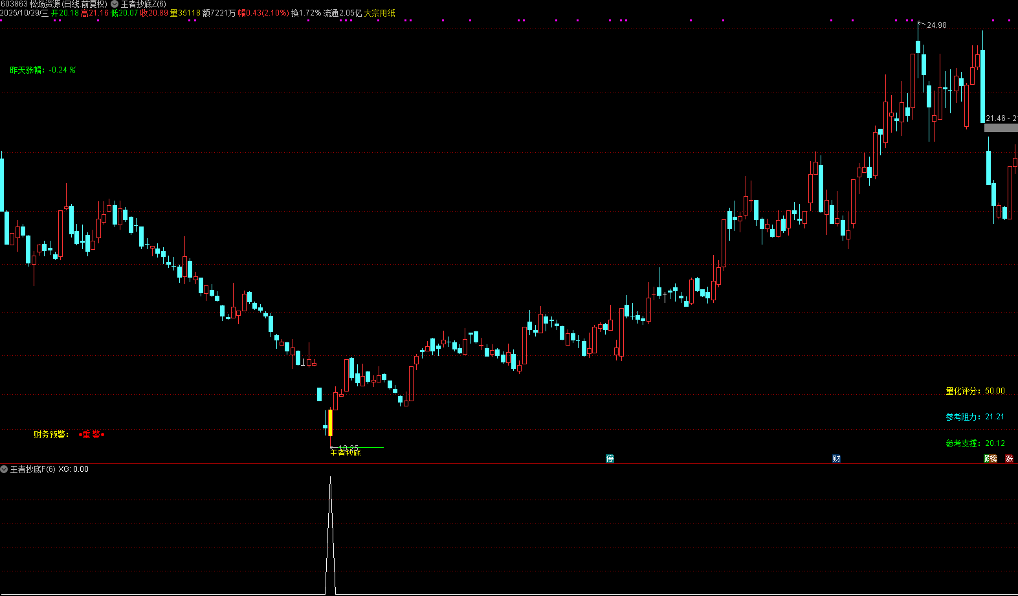Click the 昨天涨幅 -0.24% label
Viewport: 1018px width, 596px height.
click(43, 70)
